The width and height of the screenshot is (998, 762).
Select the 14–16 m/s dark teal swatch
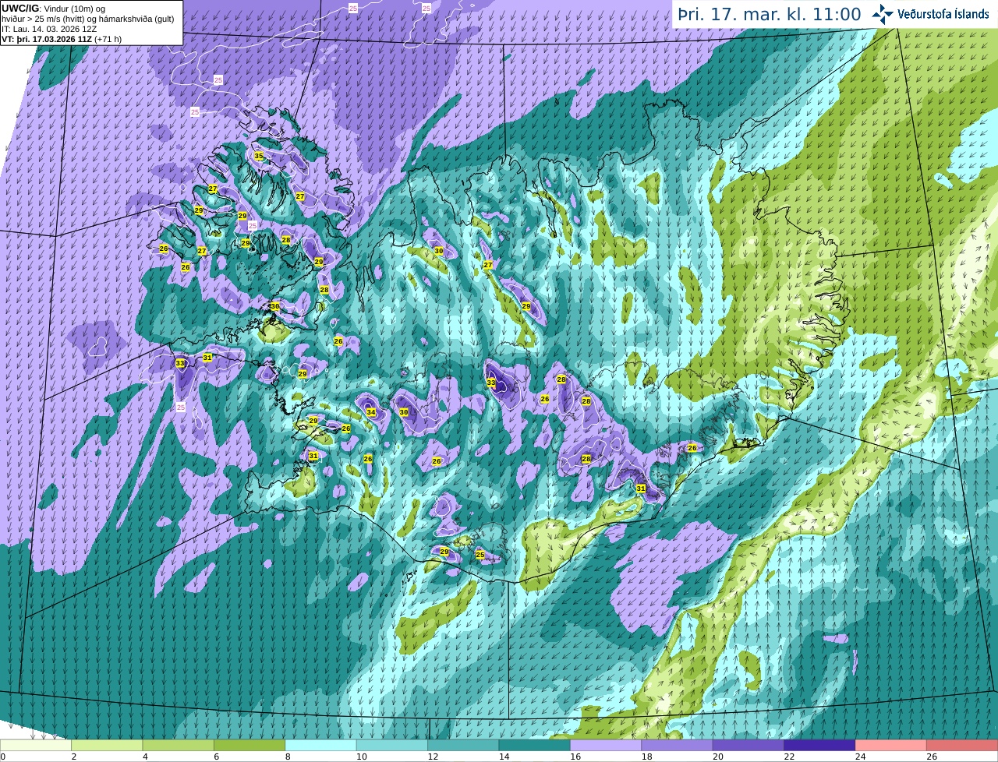[534, 745]
